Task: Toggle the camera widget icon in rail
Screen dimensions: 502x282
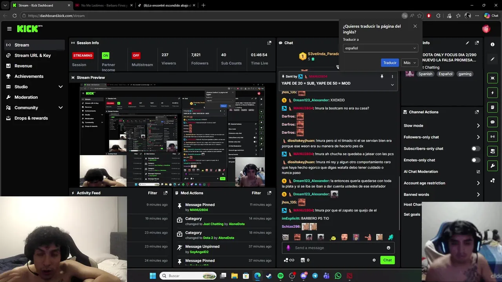Action: pos(493,151)
